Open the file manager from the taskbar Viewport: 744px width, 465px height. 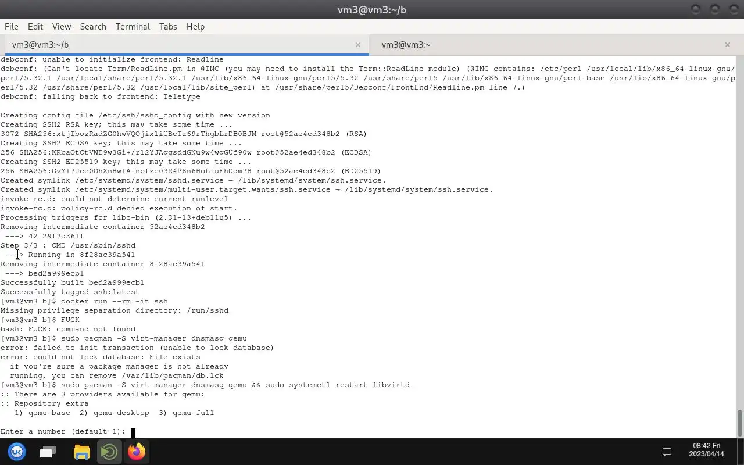[82, 452]
